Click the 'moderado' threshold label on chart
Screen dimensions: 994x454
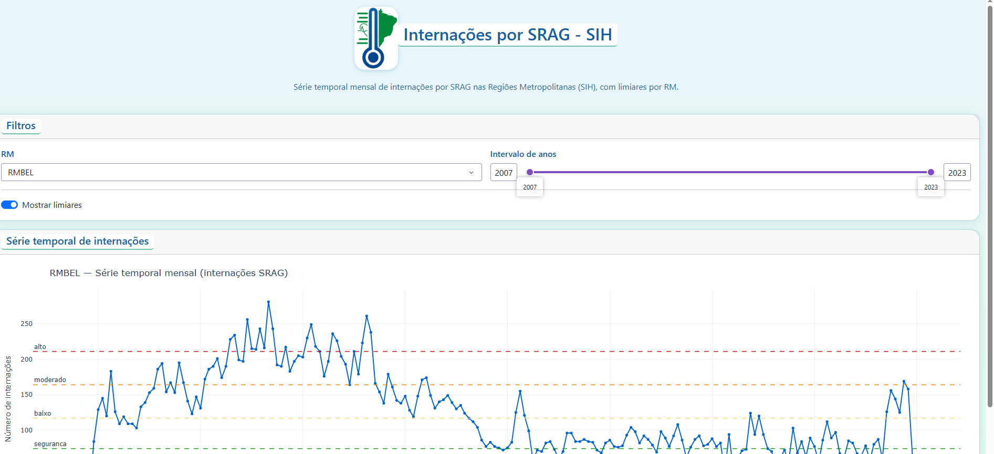click(x=50, y=380)
